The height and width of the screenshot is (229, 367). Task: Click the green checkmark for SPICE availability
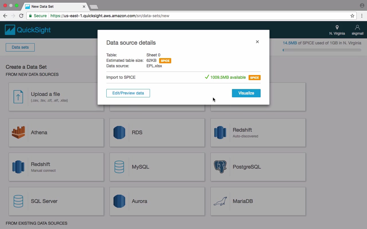click(207, 77)
